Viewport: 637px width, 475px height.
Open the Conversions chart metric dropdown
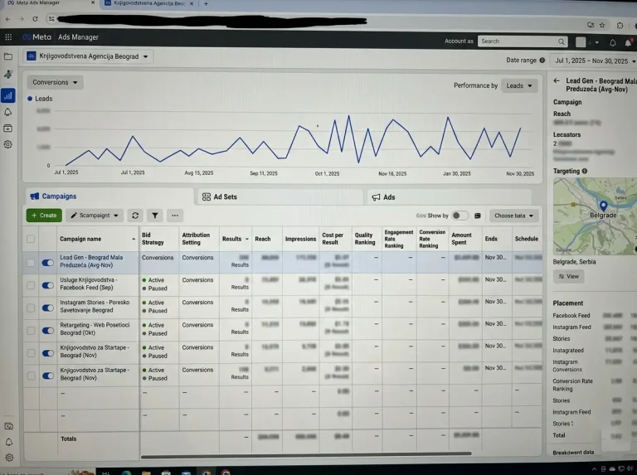[56, 82]
